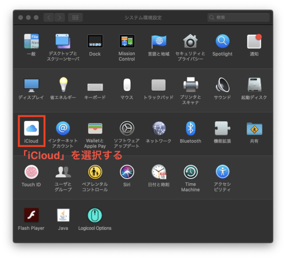
Task: Open Siri preferences
Action: (127, 172)
